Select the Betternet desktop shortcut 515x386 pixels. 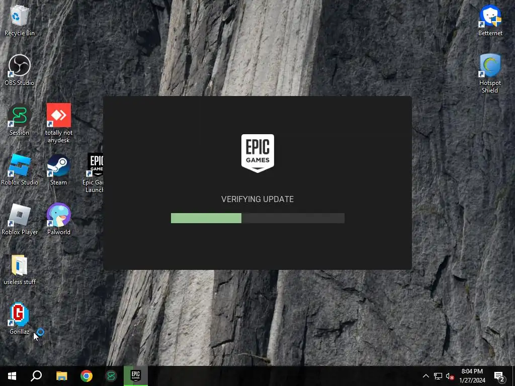click(490, 20)
